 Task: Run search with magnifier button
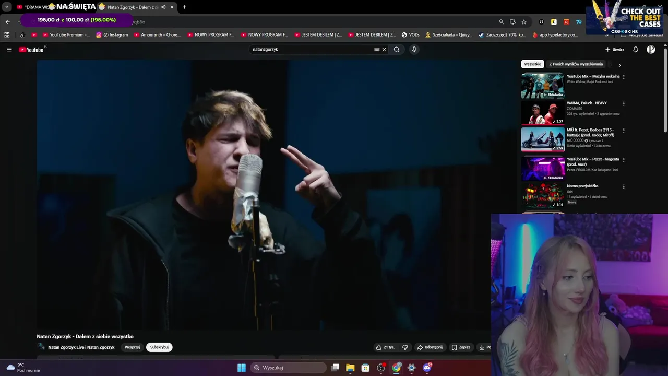coord(397,50)
